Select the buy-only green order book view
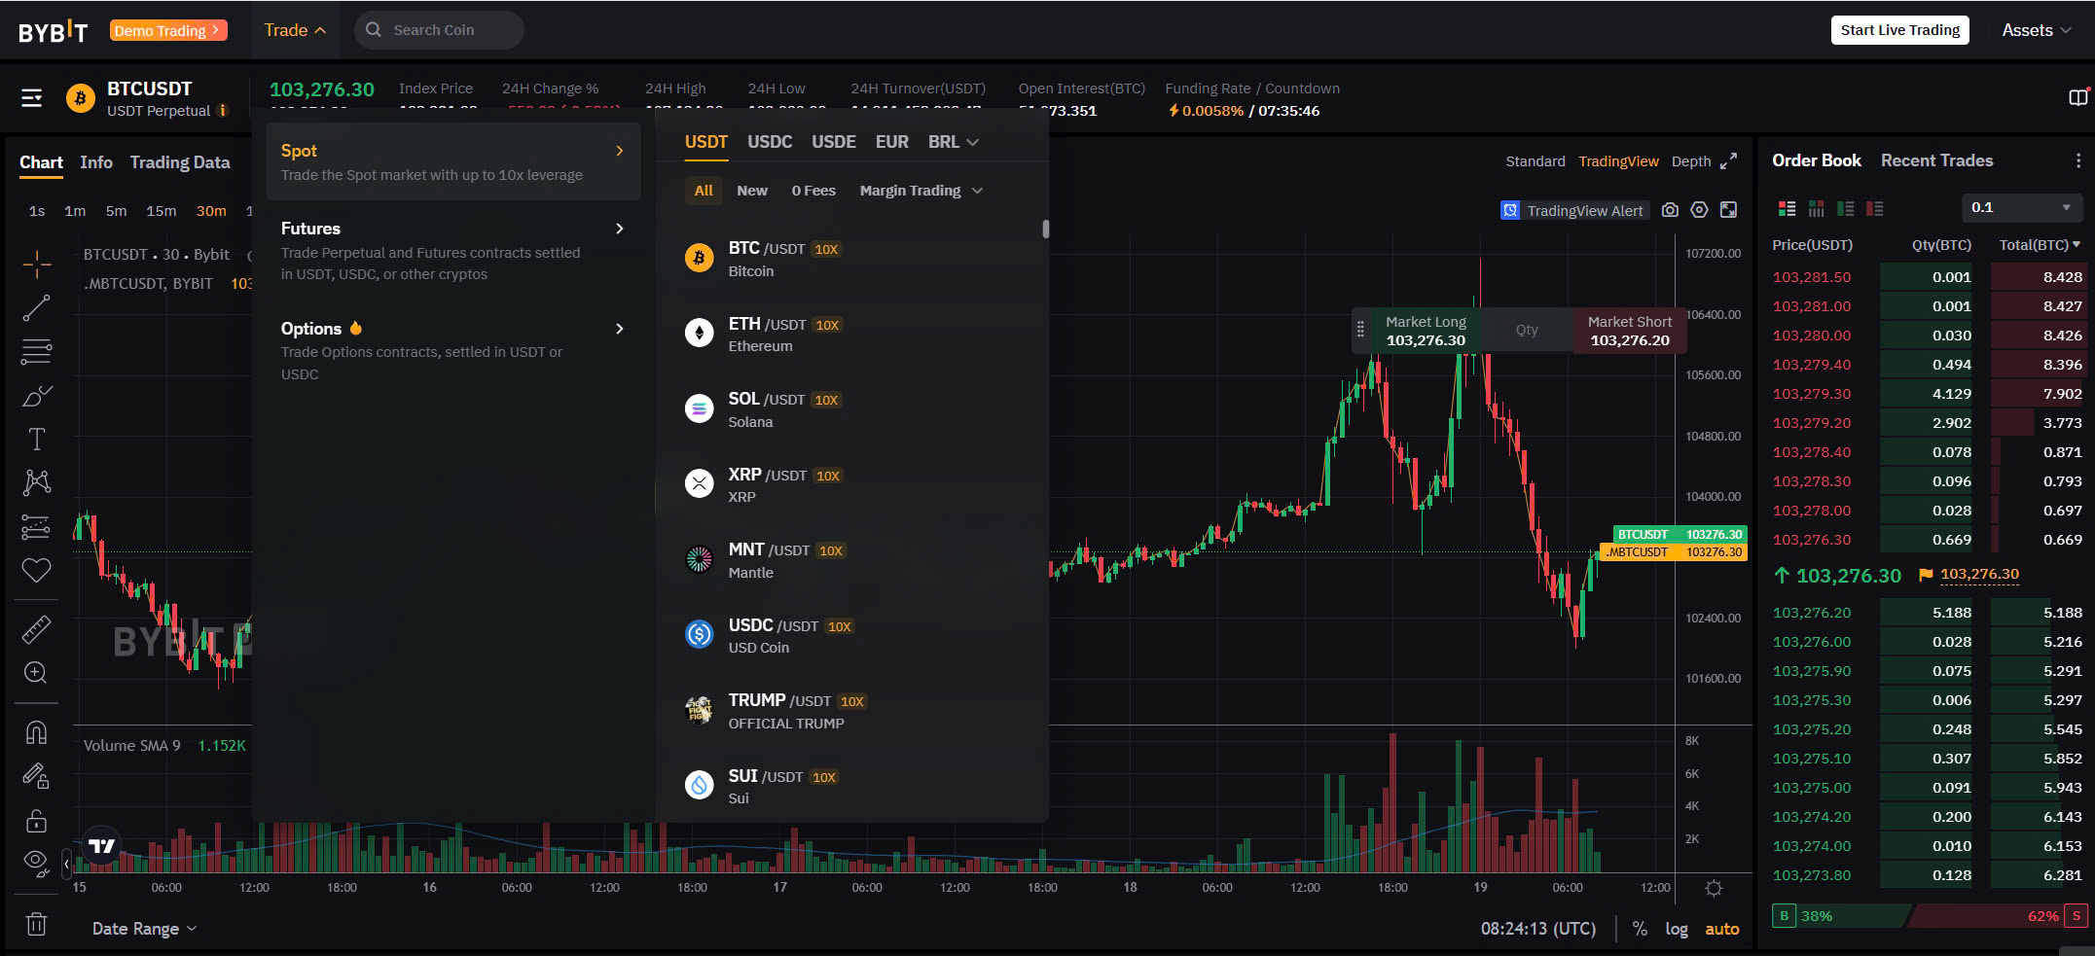Viewport: 2095px width, 956px height. tap(1846, 208)
